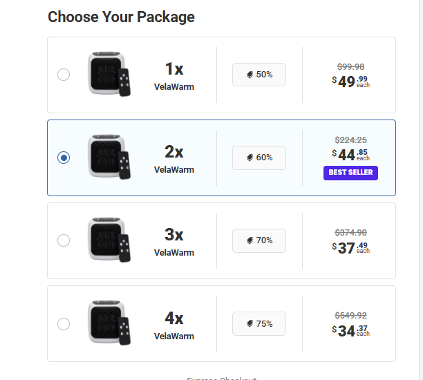This screenshot has height=380, width=423.
Task: Click the 4x package heater image
Action: point(109,323)
